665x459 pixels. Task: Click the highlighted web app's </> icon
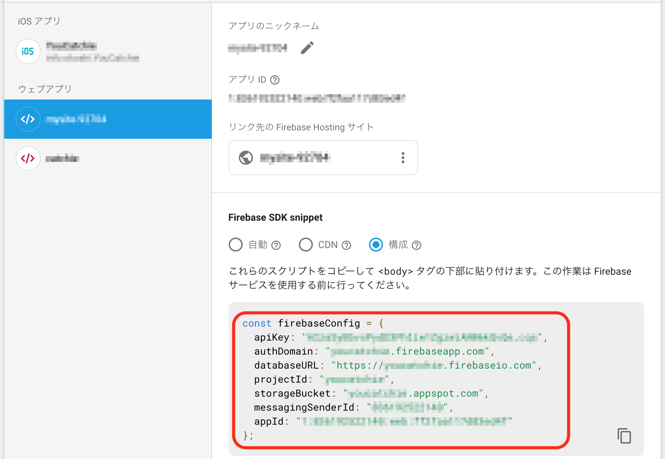coord(28,119)
